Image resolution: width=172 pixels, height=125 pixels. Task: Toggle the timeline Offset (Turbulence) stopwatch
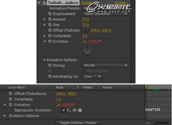pos(10,94)
